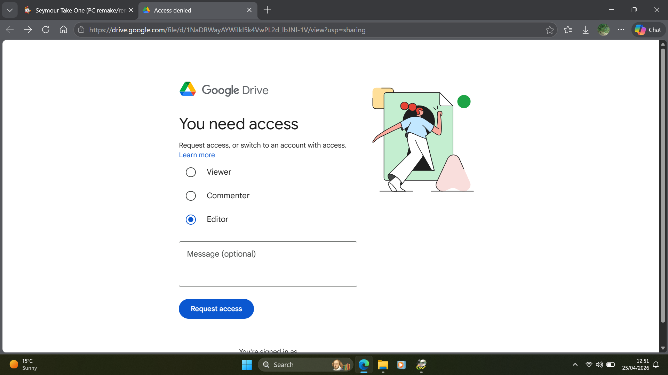Expand the tab actions dropdown arrow
The image size is (668, 375).
click(10, 10)
